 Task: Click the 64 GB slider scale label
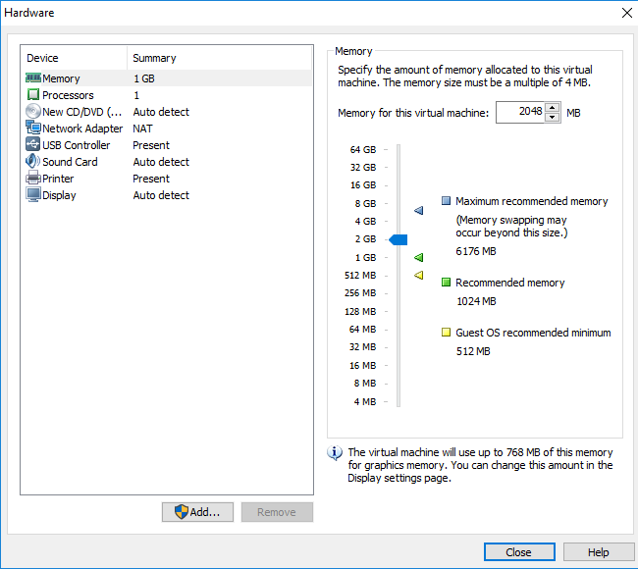pos(363,150)
